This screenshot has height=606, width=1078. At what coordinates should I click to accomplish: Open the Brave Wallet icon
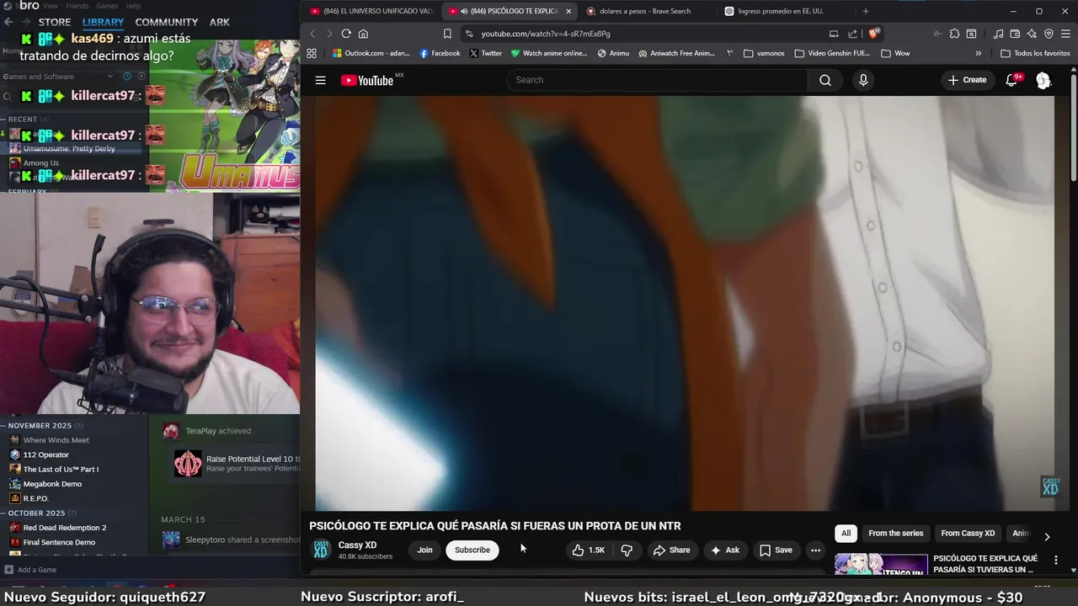pos(1015,34)
